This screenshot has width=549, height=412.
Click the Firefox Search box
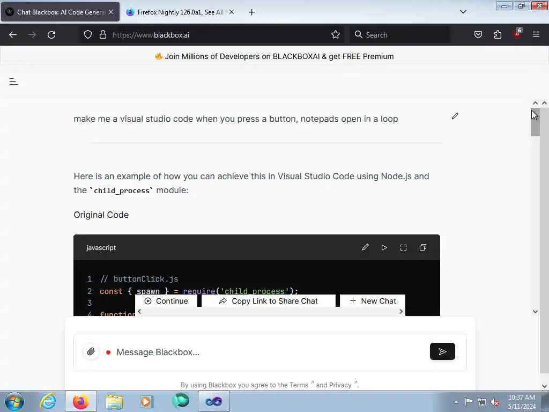400,35
